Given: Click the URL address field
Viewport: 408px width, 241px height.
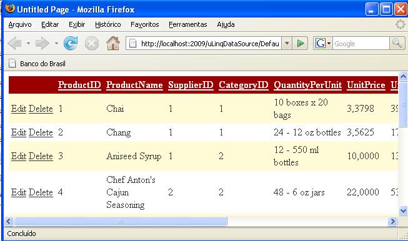Looking at the screenshot, I should pos(204,43).
